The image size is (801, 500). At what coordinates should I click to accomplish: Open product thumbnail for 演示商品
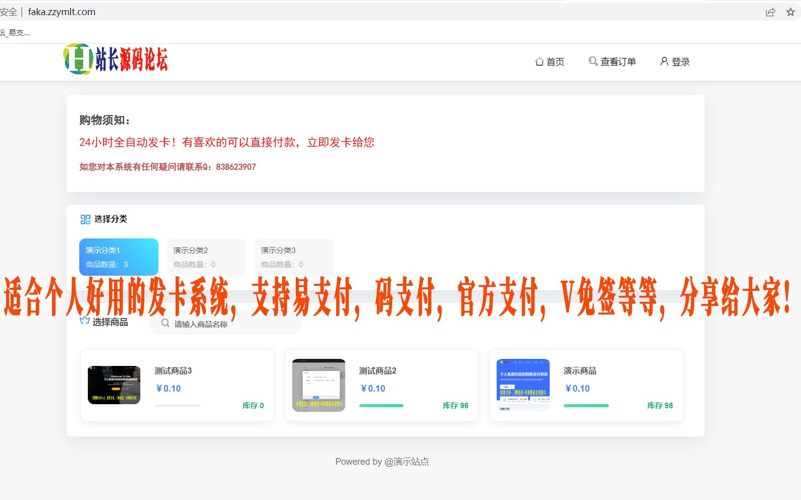pyautogui.click(x=523, y=385)
